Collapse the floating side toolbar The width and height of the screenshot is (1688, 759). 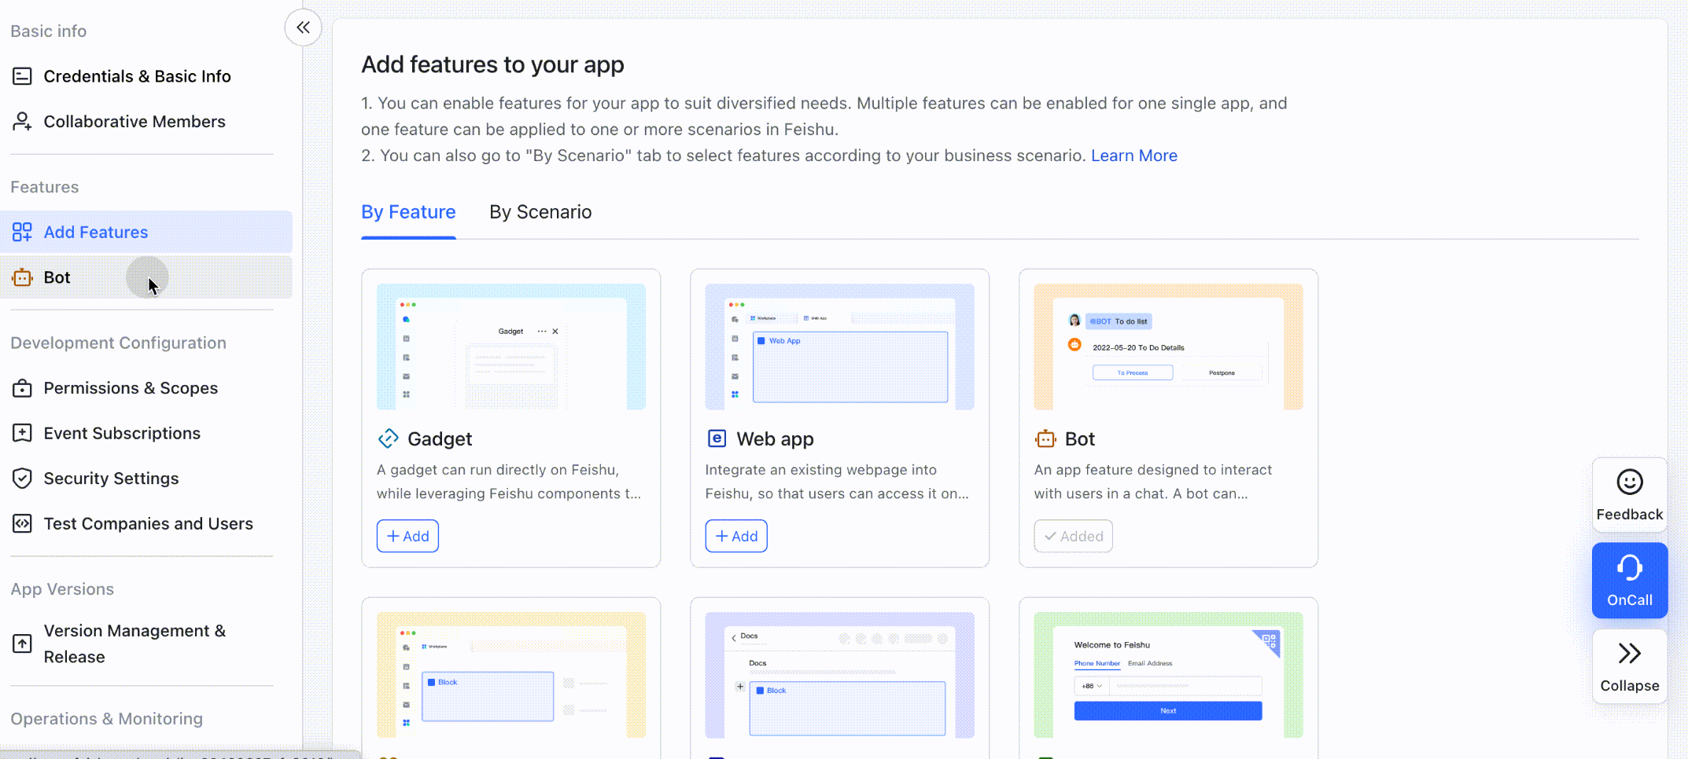[1630, 666]
